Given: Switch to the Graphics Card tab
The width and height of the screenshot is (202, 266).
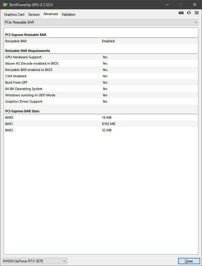Looking at the screenshot, I should (x=14, y=14).
